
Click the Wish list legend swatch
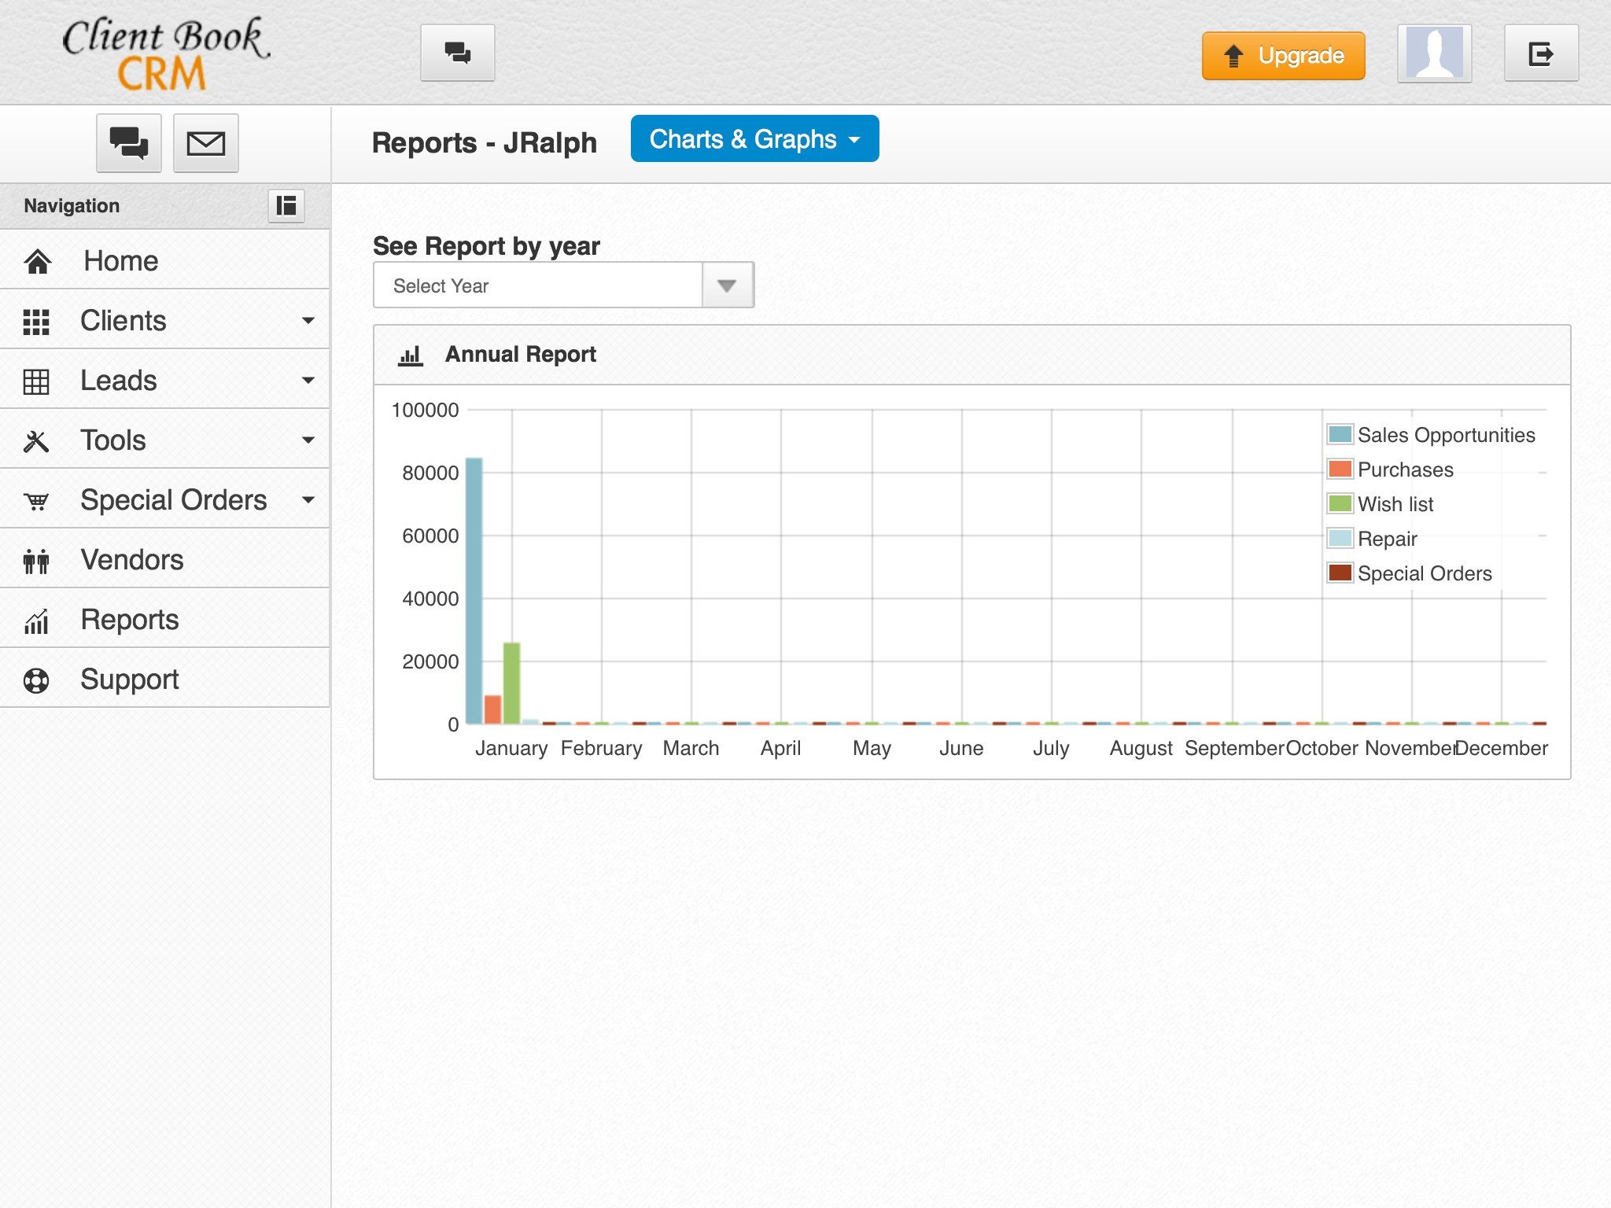point(1340,503)
